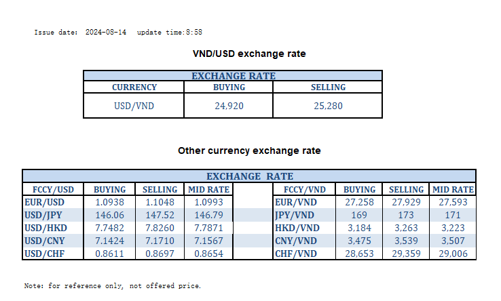Click the CNY/VND mid rate 3,507

(453, 240)
